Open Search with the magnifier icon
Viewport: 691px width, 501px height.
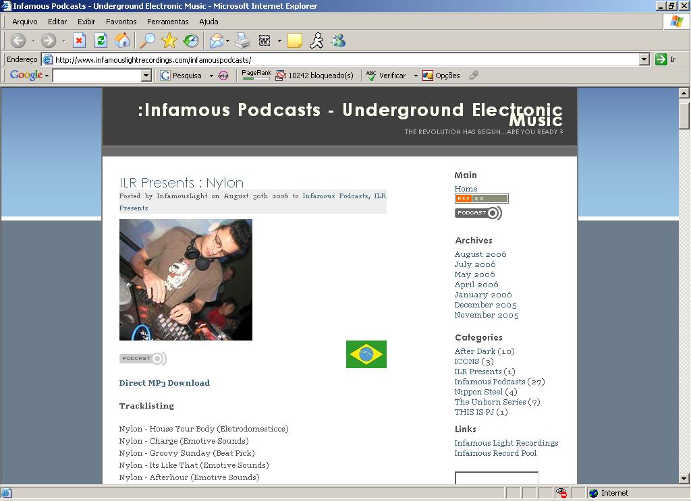(147, 41)
